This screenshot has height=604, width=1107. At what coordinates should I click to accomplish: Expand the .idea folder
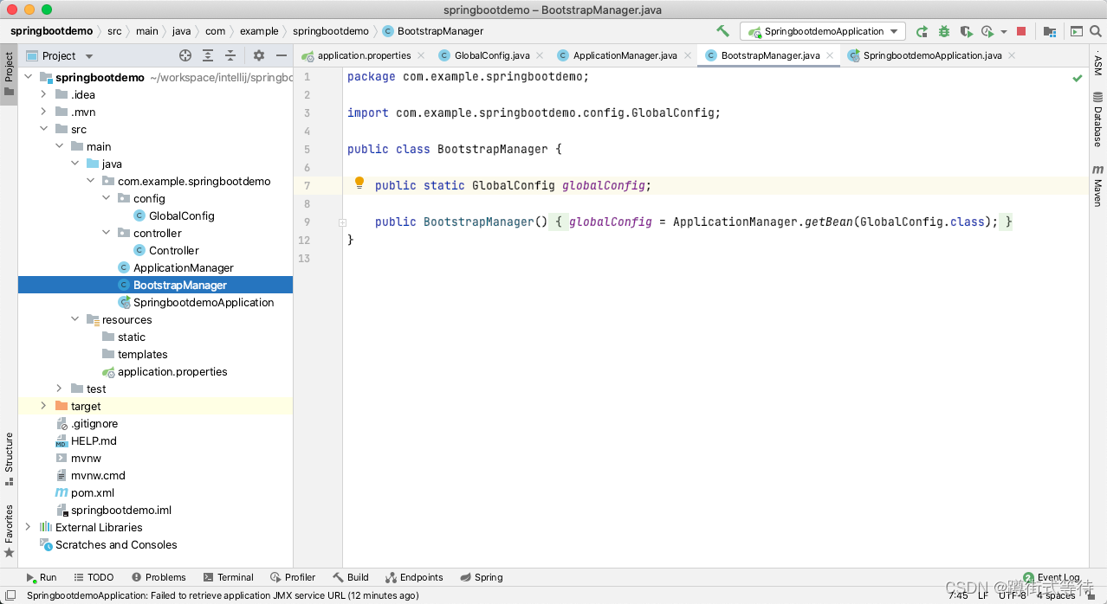click(x=43, y=94)
